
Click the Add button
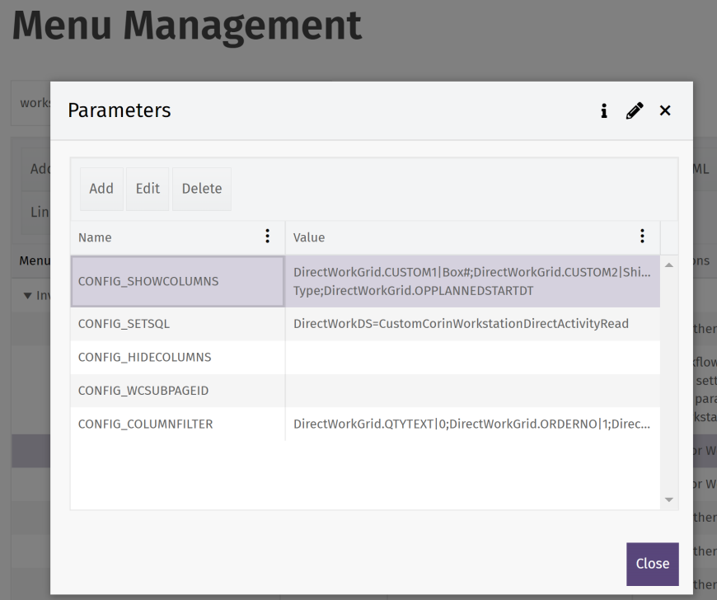click(101, 189)
